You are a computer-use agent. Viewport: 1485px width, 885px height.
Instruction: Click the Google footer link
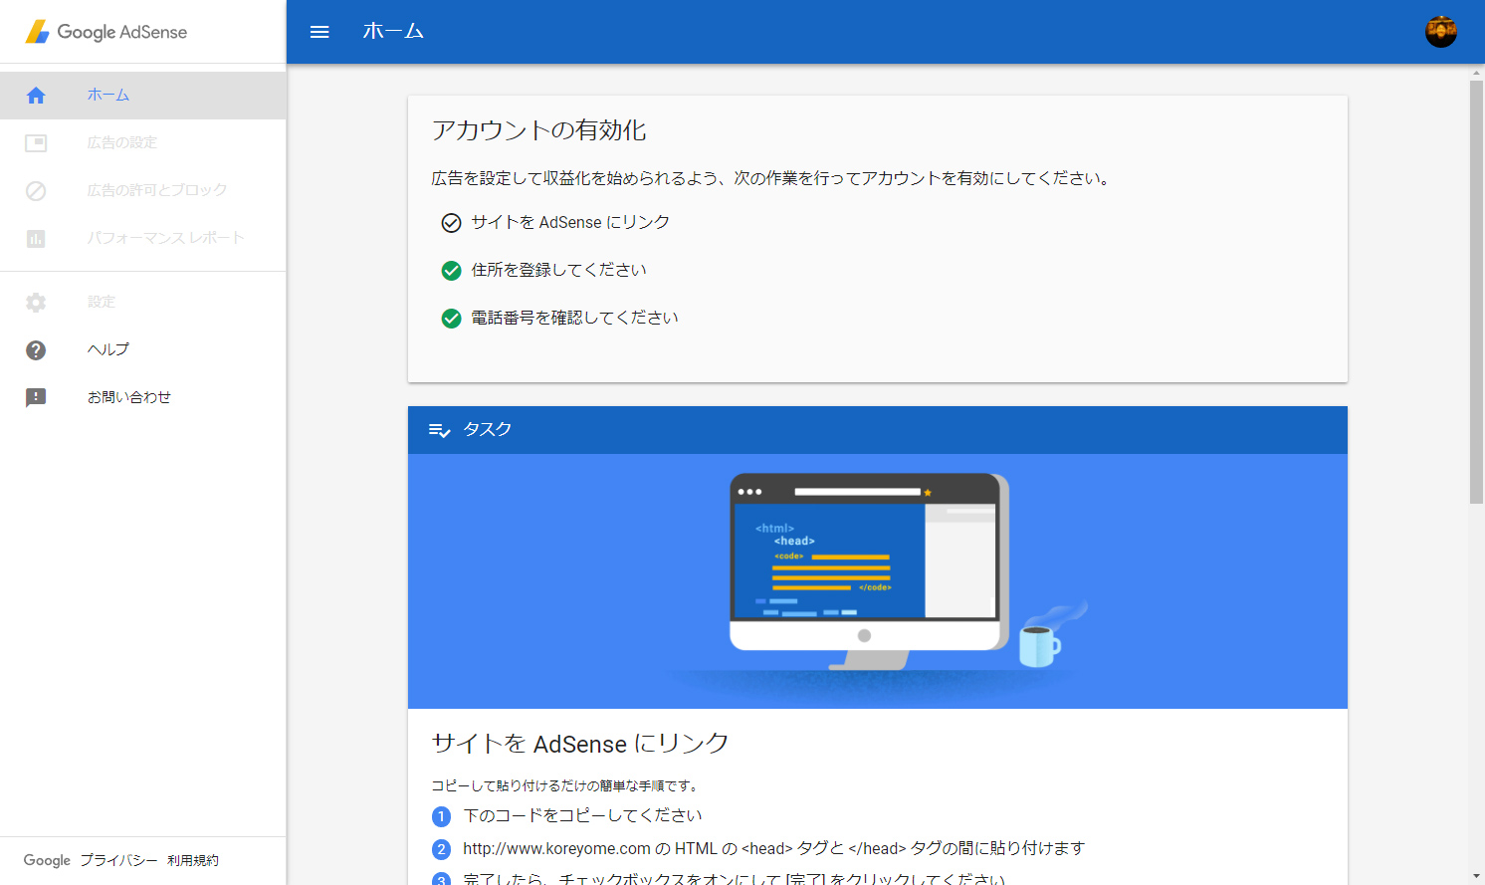47,860
